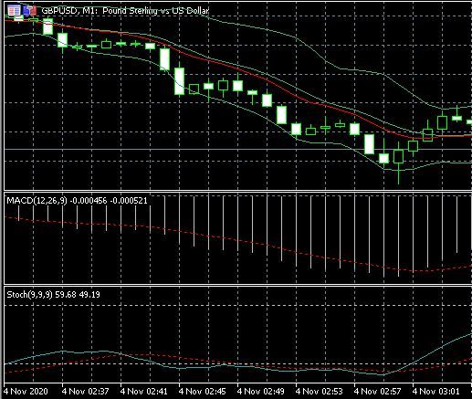Select the lowest-wick candle near 02:59
The image size is (472, 399).
point(398,163)
